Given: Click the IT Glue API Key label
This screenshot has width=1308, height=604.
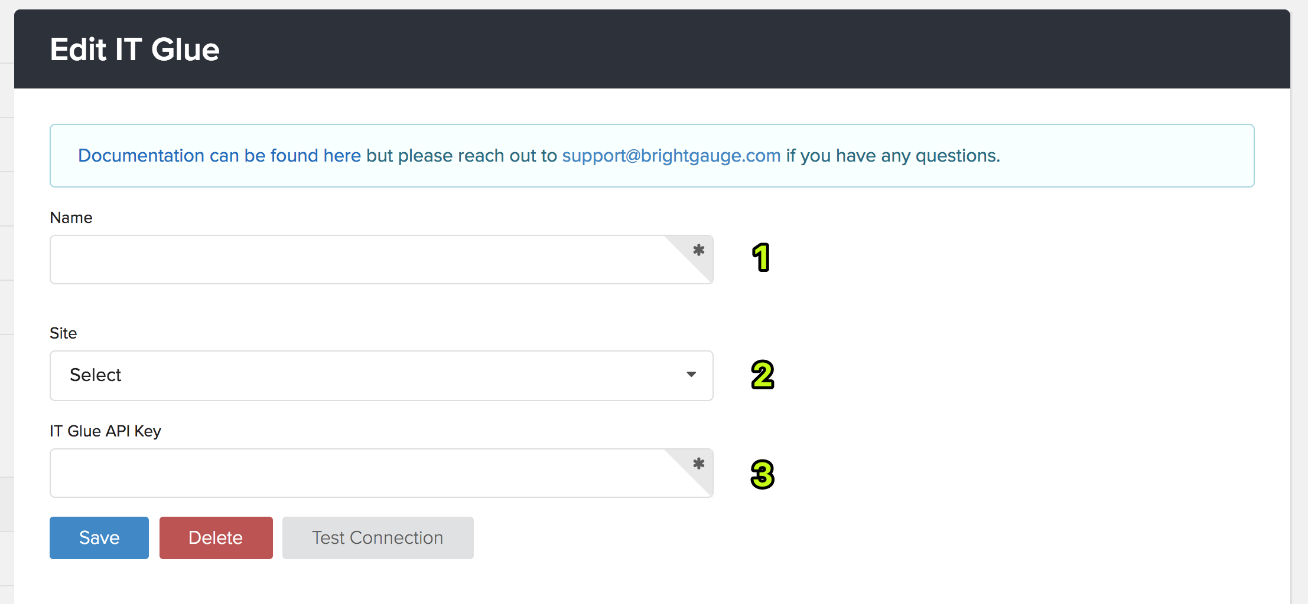Looking at the screenshot, I should click(x=105, y=431).
